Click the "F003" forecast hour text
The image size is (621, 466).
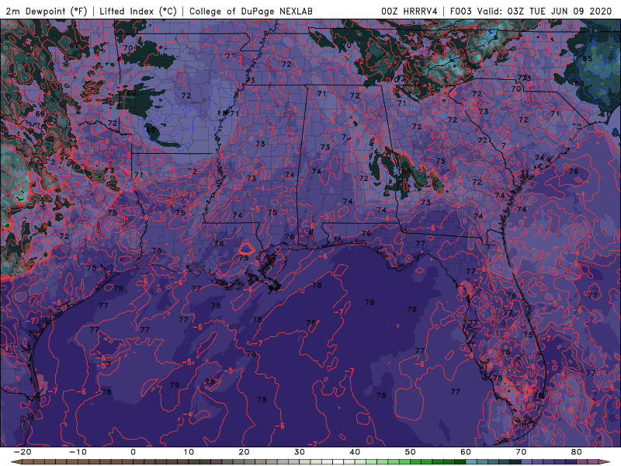coord(460,11)
